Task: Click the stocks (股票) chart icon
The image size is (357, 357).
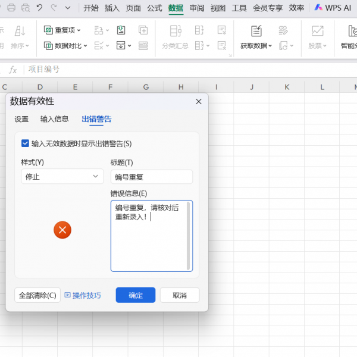Action: click(x=317, y=31)
